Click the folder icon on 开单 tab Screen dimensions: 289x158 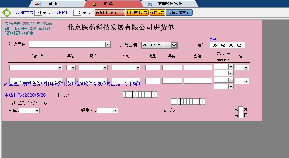95,4
